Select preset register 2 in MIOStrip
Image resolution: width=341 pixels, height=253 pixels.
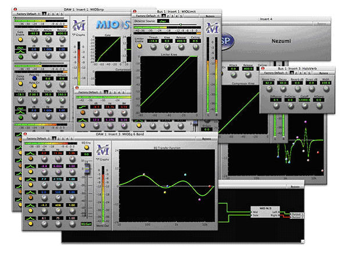(x=48, y=14)
